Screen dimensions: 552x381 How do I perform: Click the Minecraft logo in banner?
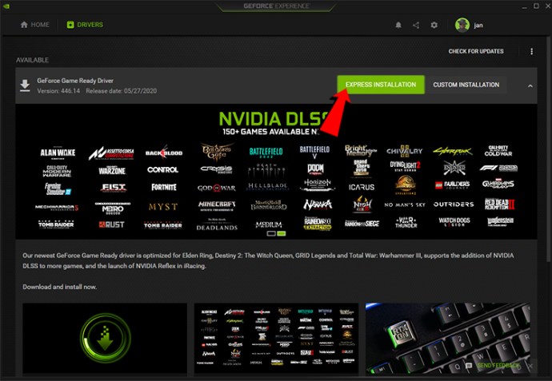tap(217, 205)
